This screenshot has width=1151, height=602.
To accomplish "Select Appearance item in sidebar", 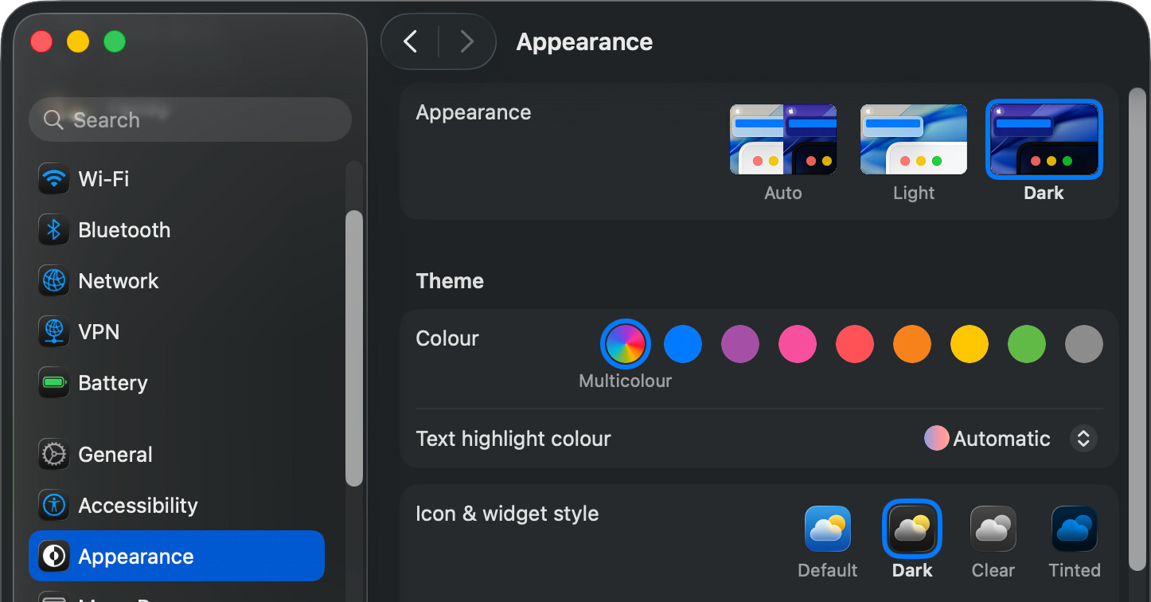I will (177, 556).
